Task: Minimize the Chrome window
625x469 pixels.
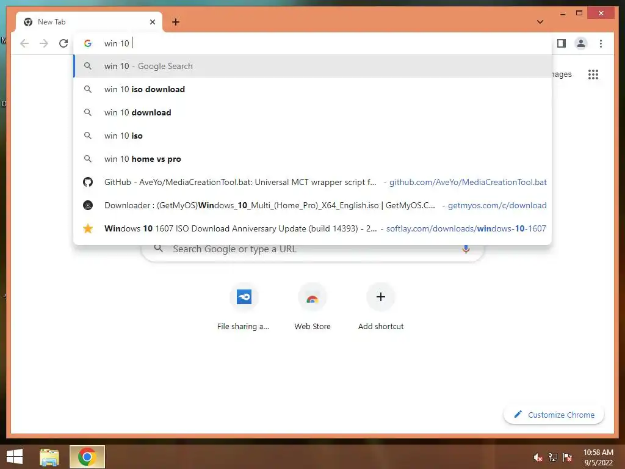Action: click(x=562, y=14)
